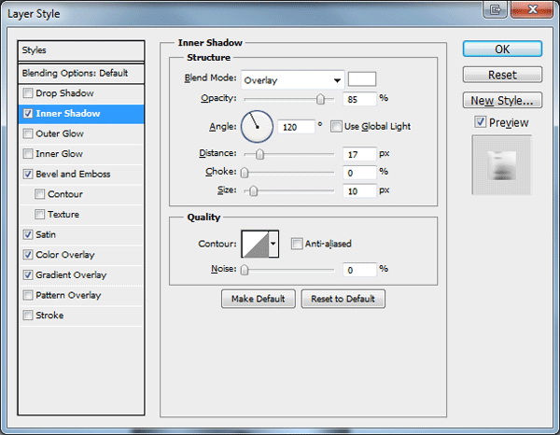Tick the Drop Shadow checkbox
This screenshot has width=560, height=435.
[28, 93]
